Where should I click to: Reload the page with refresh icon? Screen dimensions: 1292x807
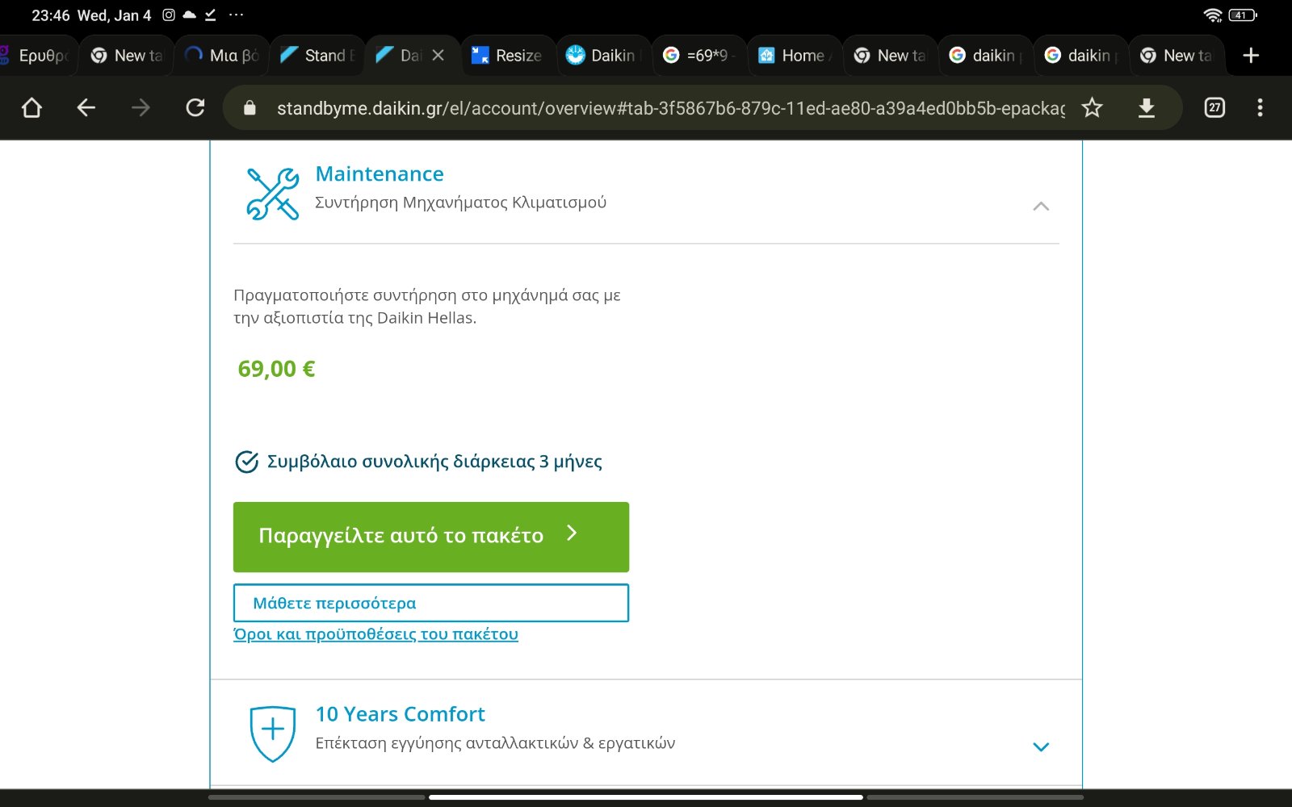pyautogui.click(x=195, y=107)
